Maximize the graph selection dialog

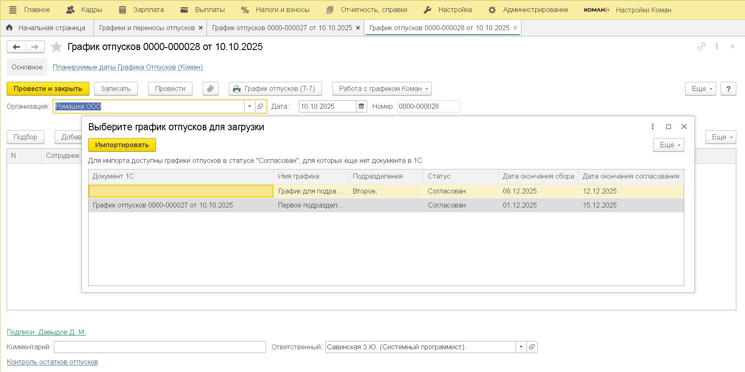[x=668, y=127]
